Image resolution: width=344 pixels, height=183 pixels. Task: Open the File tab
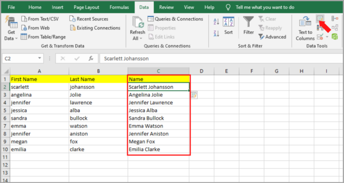[11, 7]
